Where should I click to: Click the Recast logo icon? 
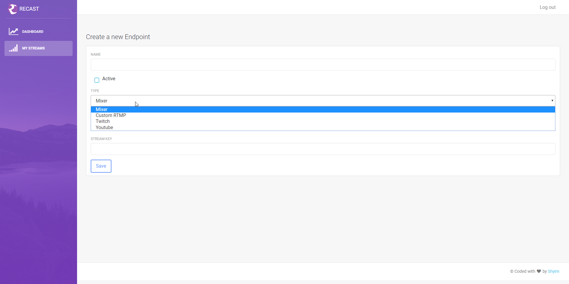tap(12, 9)
